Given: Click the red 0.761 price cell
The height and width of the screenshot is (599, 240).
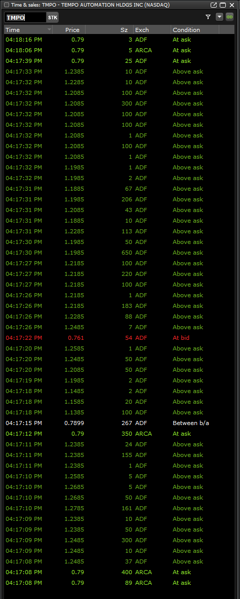Looking at the screenshot, I should [76, 338].
